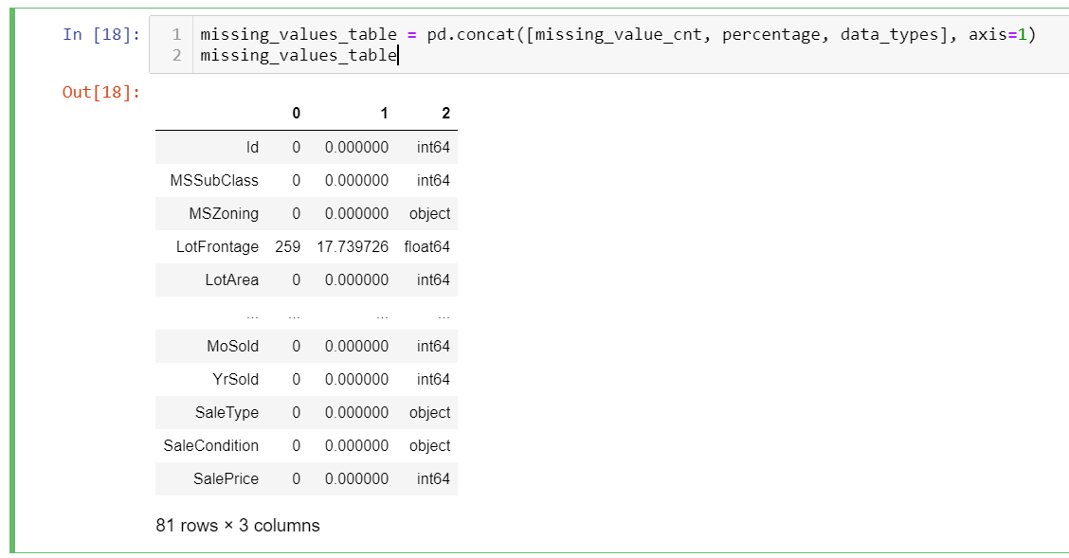The image size is (1069, 558).
Task: Click line number 1 in code cell
Action: (x=176, y=35)
